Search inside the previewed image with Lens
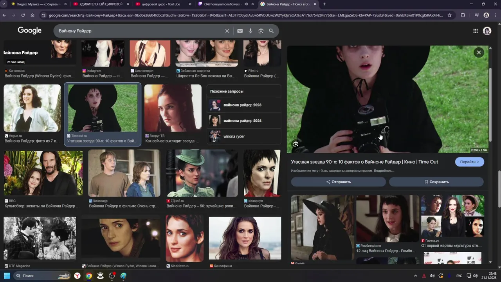The height and width of the screenshot is (282, 501). [296, 144]
